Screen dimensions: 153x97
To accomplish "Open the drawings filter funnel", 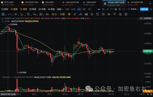I will click(114, 14).
